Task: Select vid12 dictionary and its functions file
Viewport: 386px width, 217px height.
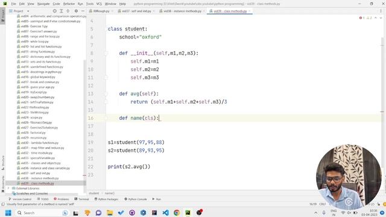Action: 46,57
